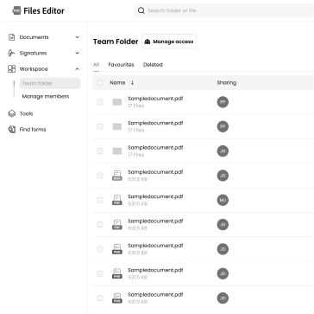Click the JD avatar in the bottom row

[x=223, y=298]
